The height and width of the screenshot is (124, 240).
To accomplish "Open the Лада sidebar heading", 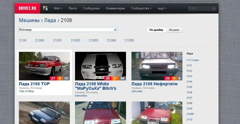I will (190, 54).
